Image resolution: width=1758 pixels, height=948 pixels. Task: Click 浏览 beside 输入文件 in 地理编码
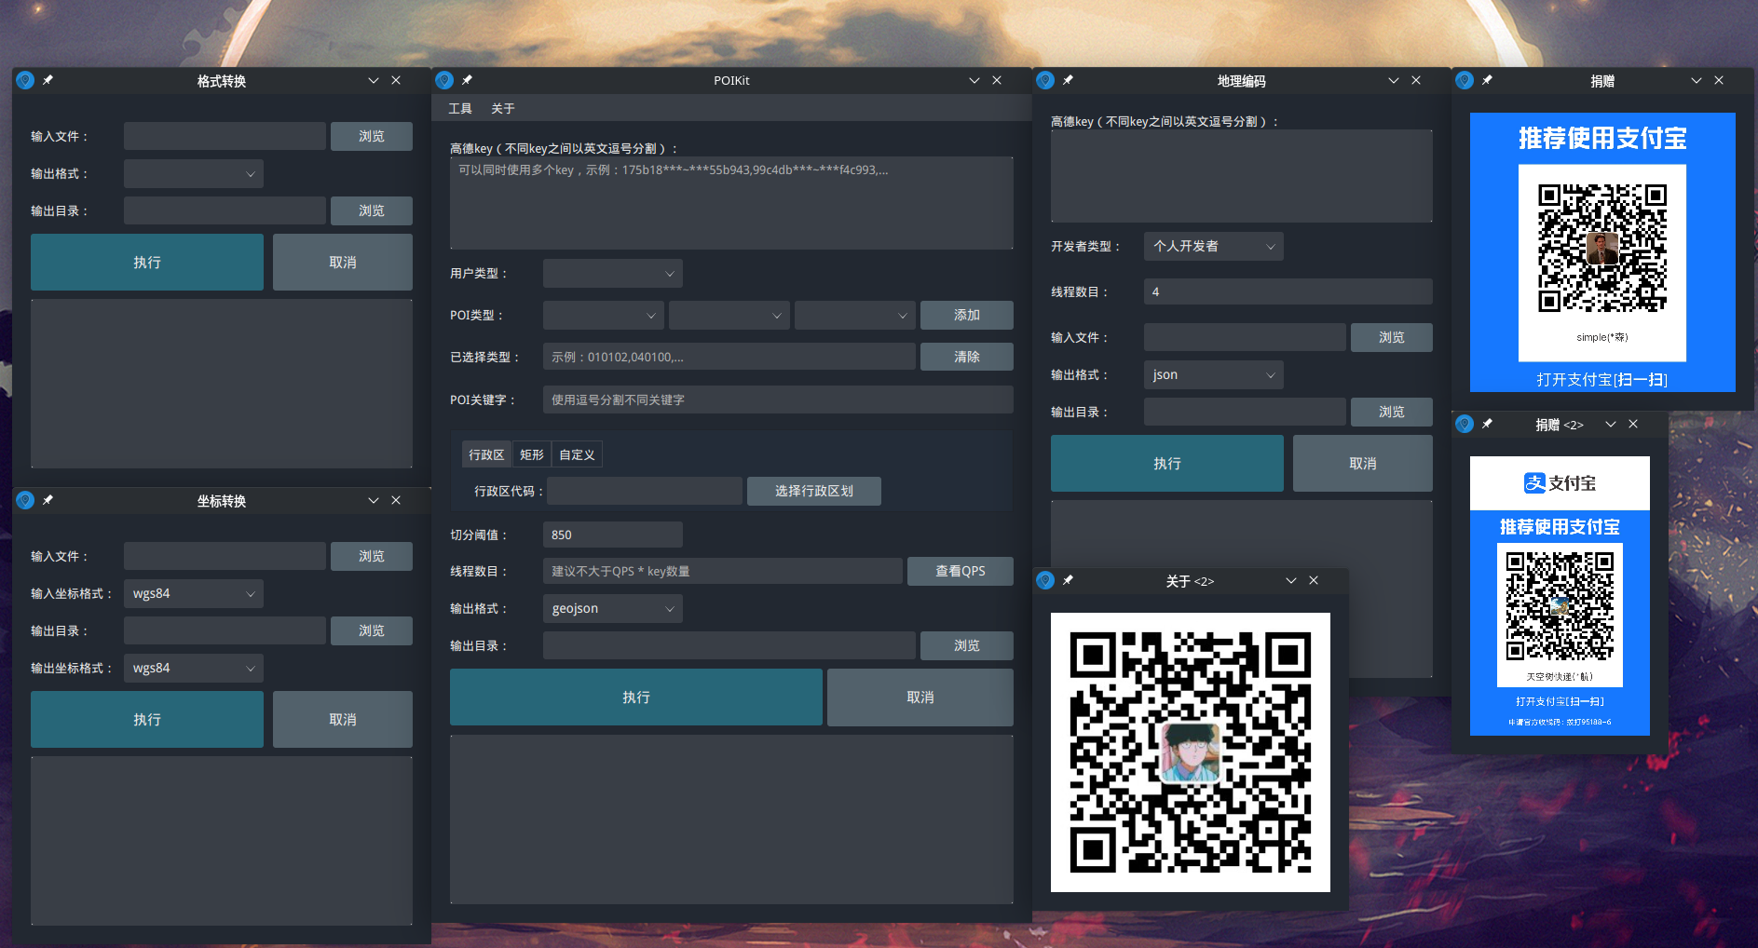click(1392, 337)
